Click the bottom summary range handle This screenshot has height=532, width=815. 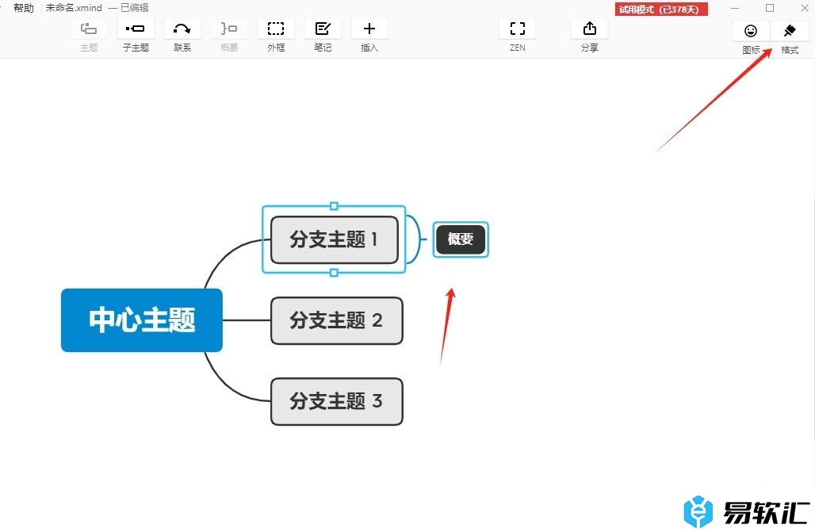pos(335,273)
